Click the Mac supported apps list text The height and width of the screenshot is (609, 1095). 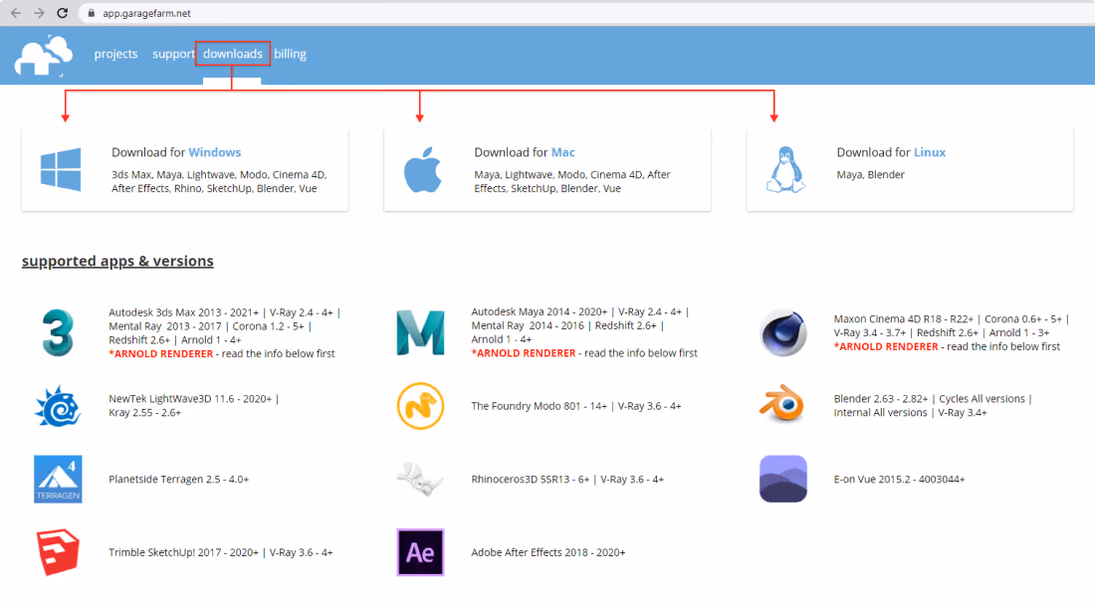coord(572,181)
